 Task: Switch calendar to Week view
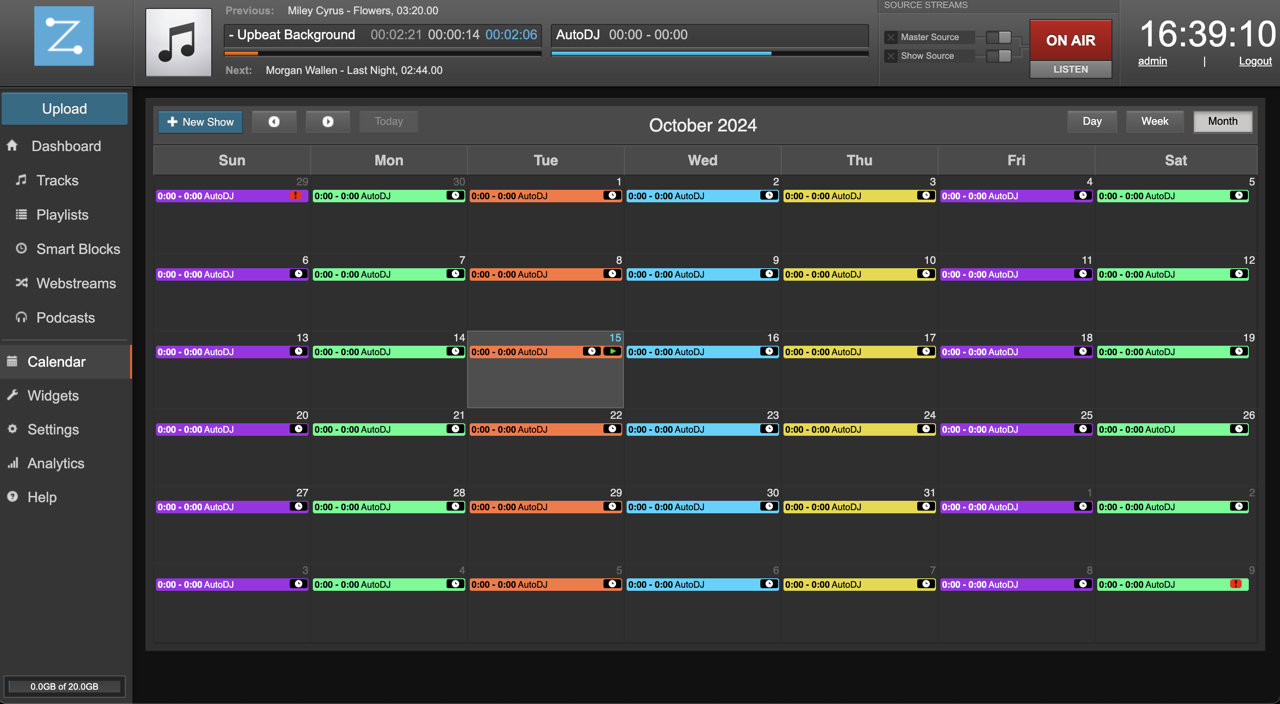tap(1154, 122)
